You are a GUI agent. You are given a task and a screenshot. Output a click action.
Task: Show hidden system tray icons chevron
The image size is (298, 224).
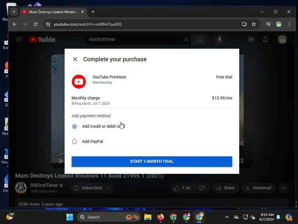click(x=227, y=217)
